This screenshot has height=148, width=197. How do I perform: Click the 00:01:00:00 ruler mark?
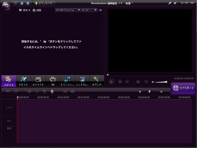point(63,97)
